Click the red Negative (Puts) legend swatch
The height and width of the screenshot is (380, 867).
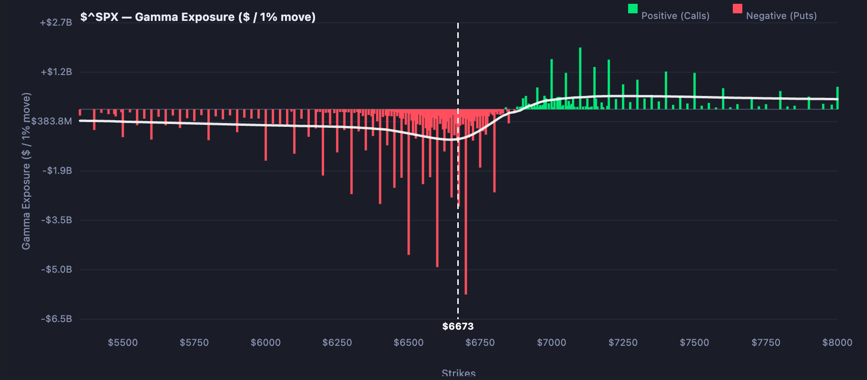pyautogui.click(x=737, y=9)
